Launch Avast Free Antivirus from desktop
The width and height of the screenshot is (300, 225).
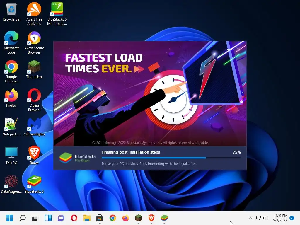34,14
